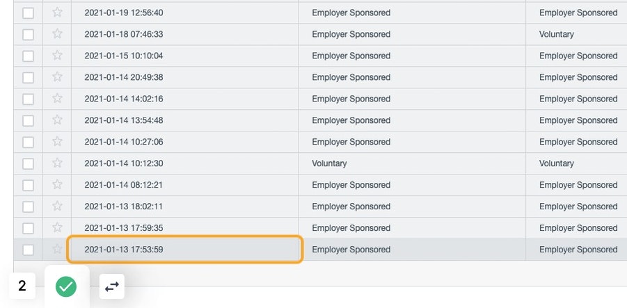Click the 2021-01-14 13:54:48 date cell
The width and height of the screenshot is (627, 308).
[184, 120]
